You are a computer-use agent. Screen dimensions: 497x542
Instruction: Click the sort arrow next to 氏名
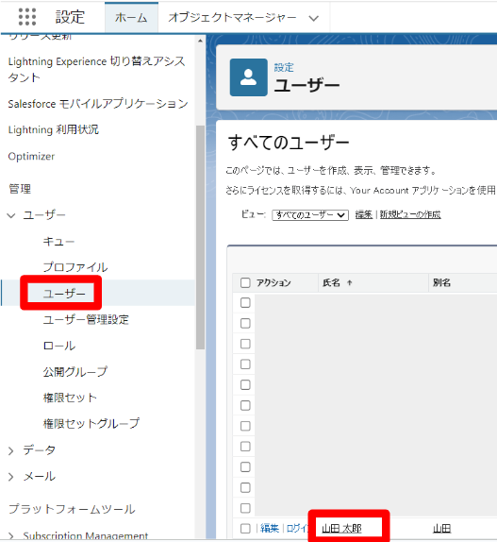tap(350, 282)
